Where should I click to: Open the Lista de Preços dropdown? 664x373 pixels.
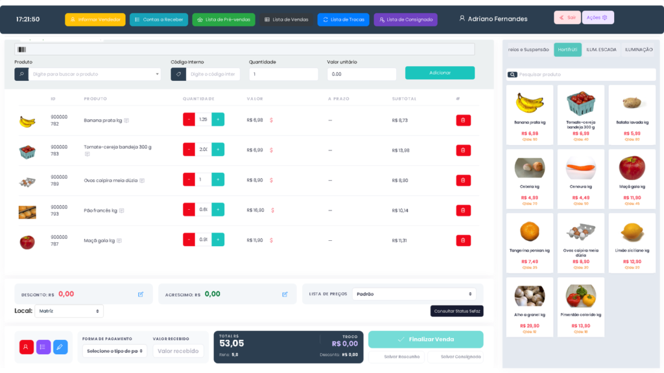[414, 294]
